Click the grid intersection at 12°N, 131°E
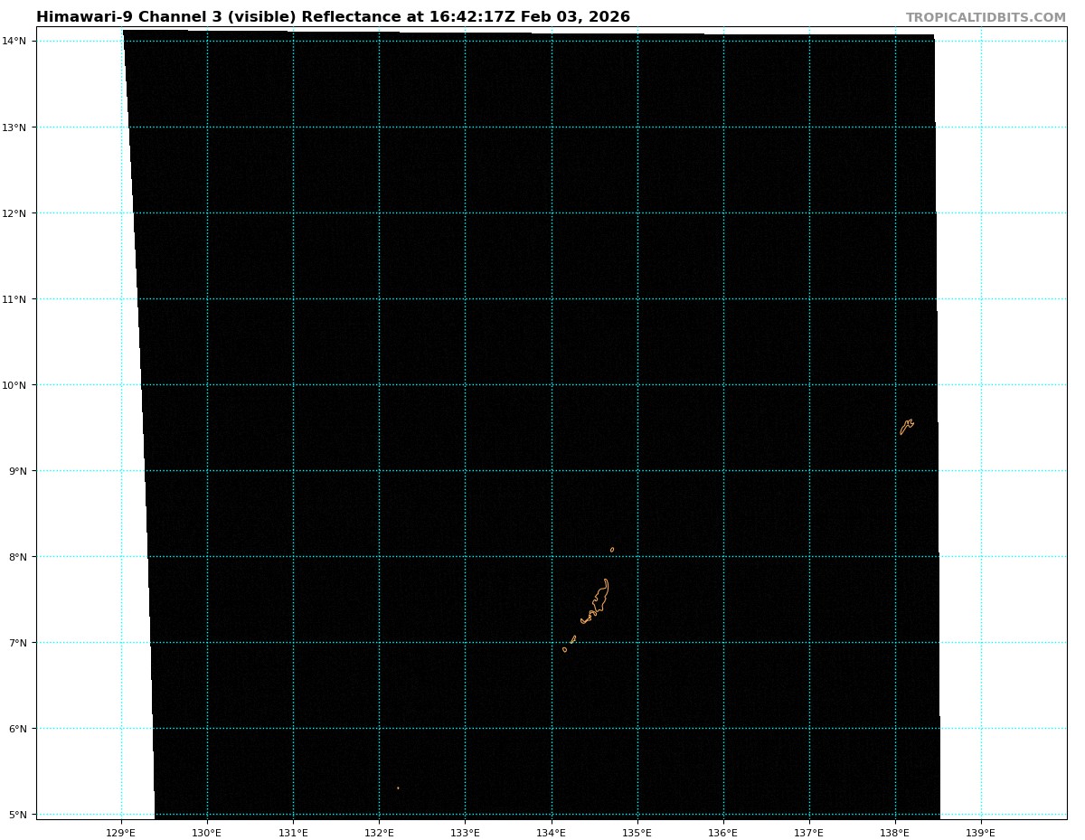 coord(293,213)
